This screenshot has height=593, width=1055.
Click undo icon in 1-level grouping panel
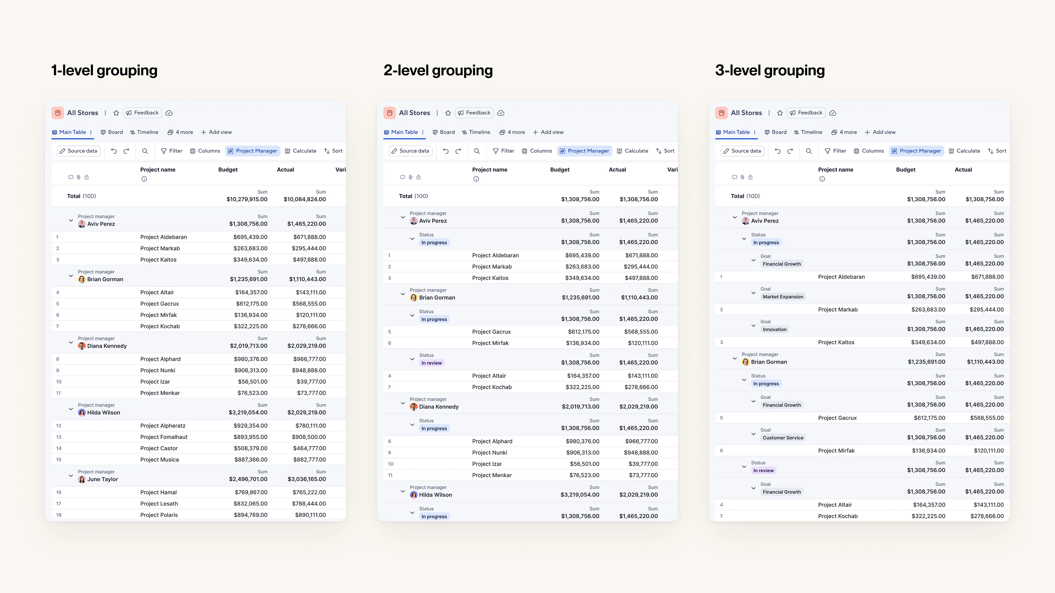[114, 151]
